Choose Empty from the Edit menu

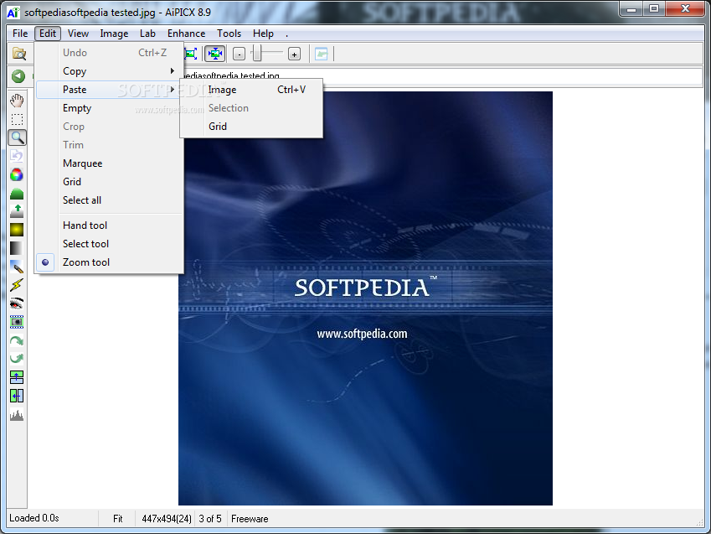109,108
